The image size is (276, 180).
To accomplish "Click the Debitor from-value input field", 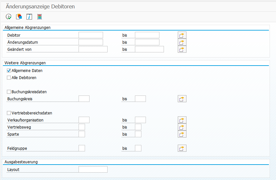I will click(x=90, y=35).
